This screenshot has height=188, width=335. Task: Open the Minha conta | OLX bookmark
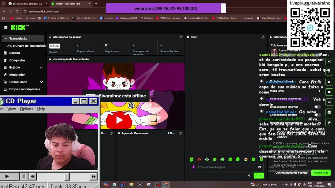click(126, 18)
